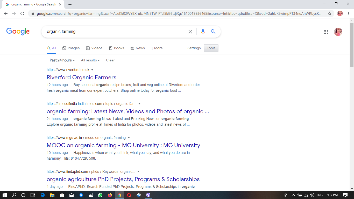Open the Google account avatar

coord(338,32)
